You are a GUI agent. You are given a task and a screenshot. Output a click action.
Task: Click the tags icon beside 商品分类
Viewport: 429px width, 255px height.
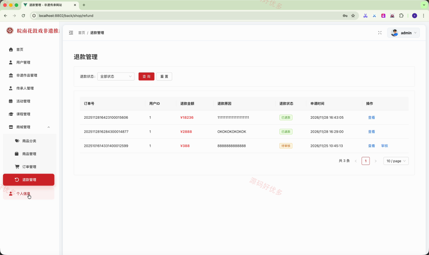tap(17, 141)
